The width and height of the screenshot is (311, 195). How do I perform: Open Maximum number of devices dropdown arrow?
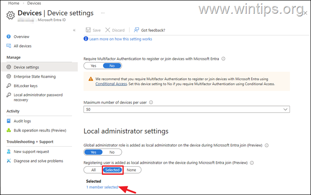click(285, 110)
